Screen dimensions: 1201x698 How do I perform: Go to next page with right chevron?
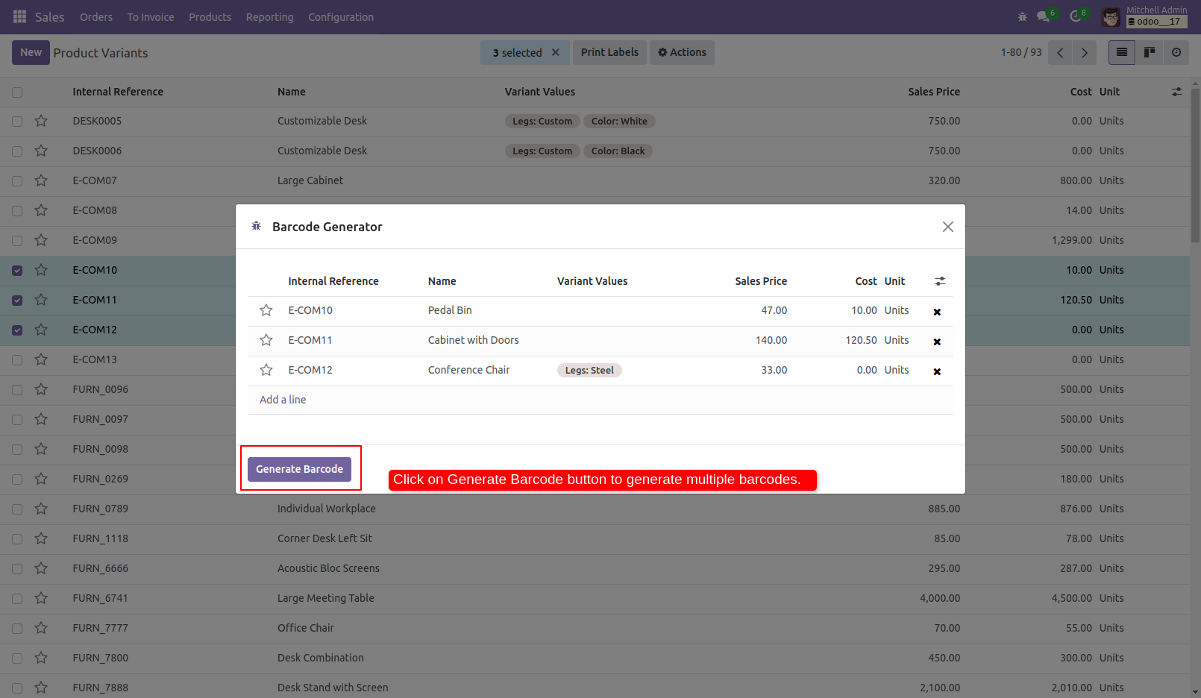1085,52
